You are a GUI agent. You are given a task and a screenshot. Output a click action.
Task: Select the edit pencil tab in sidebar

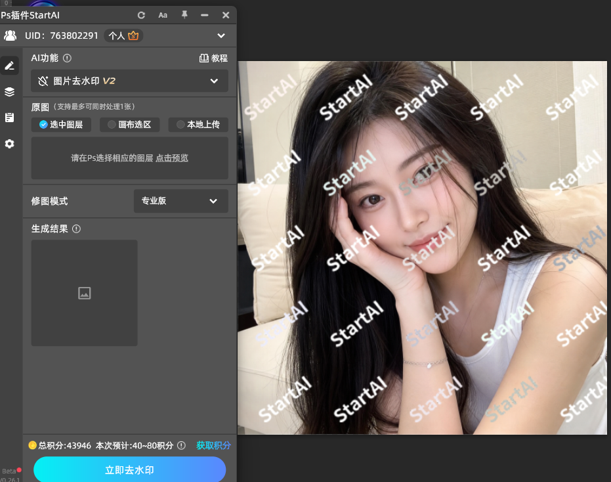pyautogui.click(x=10, y=66)
